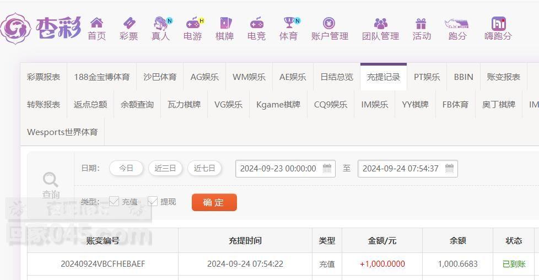Switch to PT娱乐 tab

point(427,77)
